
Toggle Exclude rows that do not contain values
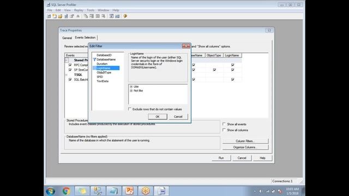point(130,109)
